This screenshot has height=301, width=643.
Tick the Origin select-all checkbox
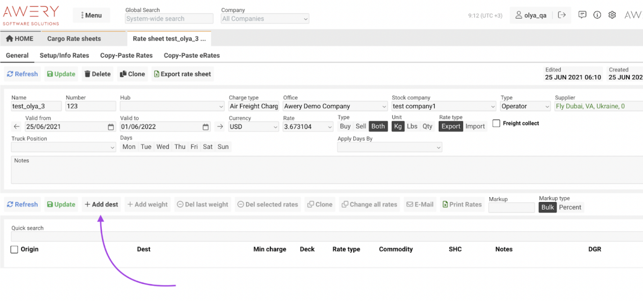[14, 249]
